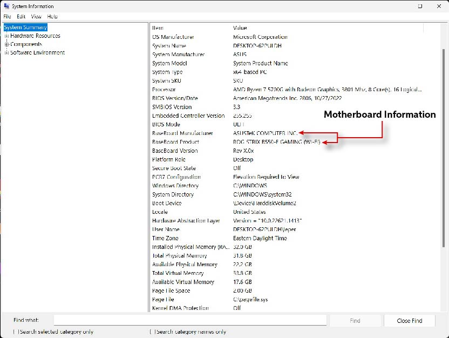Screen dimensions: 449x338
Task: Select the Platform Role row
Action: 287,159
